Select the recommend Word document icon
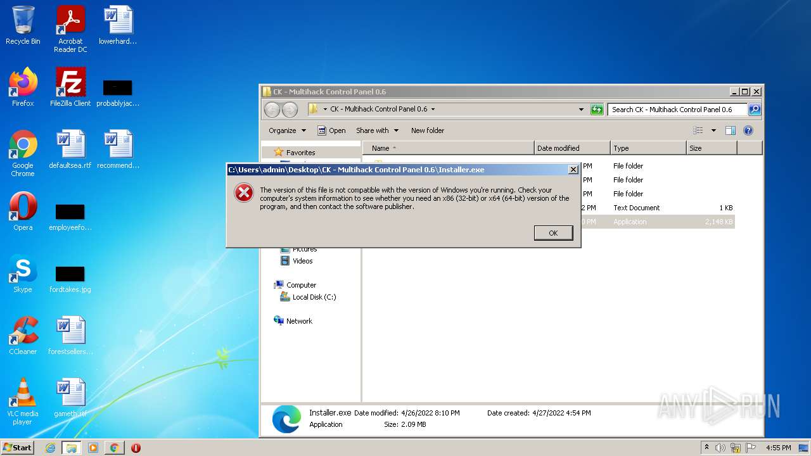Image resolution: width=811 pixels, height=456 pixels. pos(118,149)
